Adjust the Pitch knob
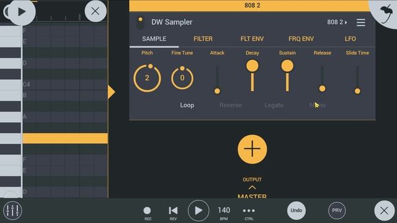397x223 pixels. click(147, 78)
